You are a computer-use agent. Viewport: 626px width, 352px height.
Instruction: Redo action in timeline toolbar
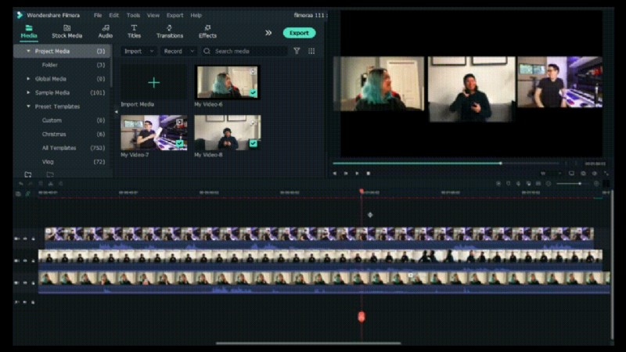[x=31, y=184]
